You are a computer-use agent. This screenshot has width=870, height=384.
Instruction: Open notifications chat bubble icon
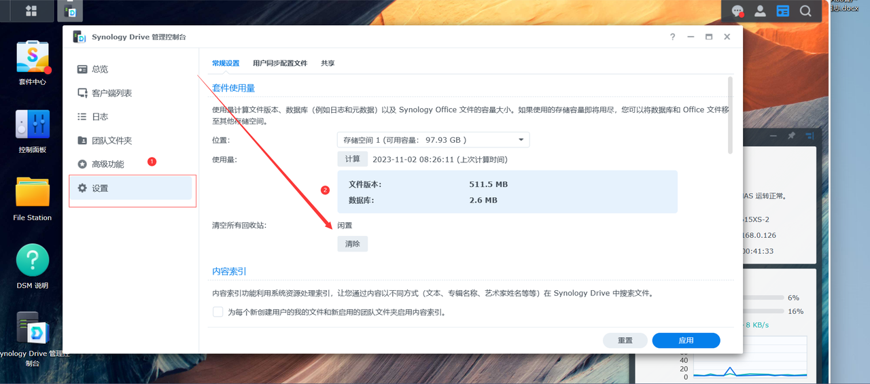[737, 11]
